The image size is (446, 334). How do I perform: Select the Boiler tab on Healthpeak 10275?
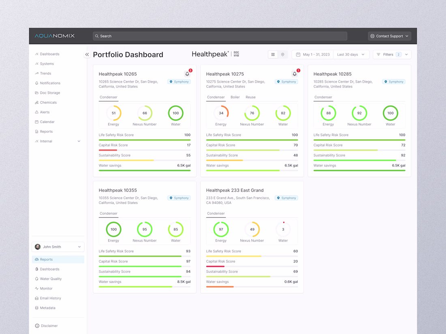235,97
